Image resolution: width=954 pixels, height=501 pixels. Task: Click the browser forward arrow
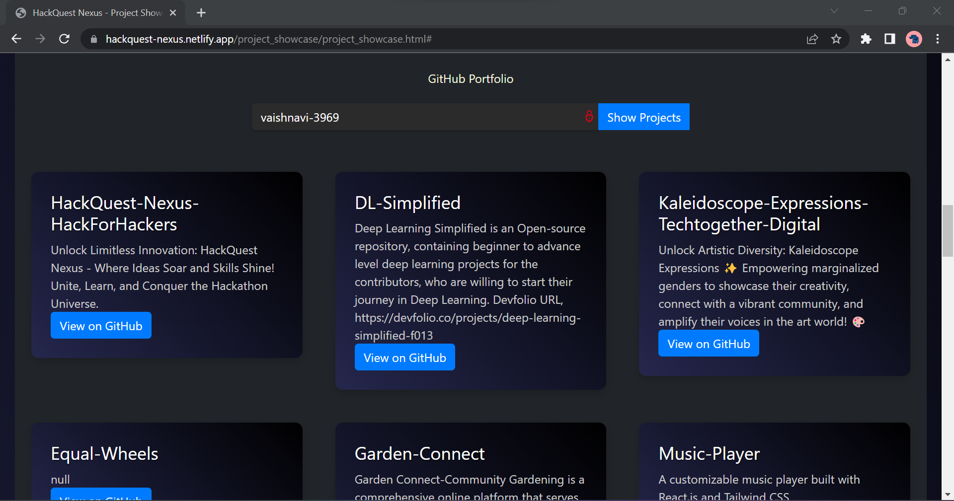pos(40,39)
